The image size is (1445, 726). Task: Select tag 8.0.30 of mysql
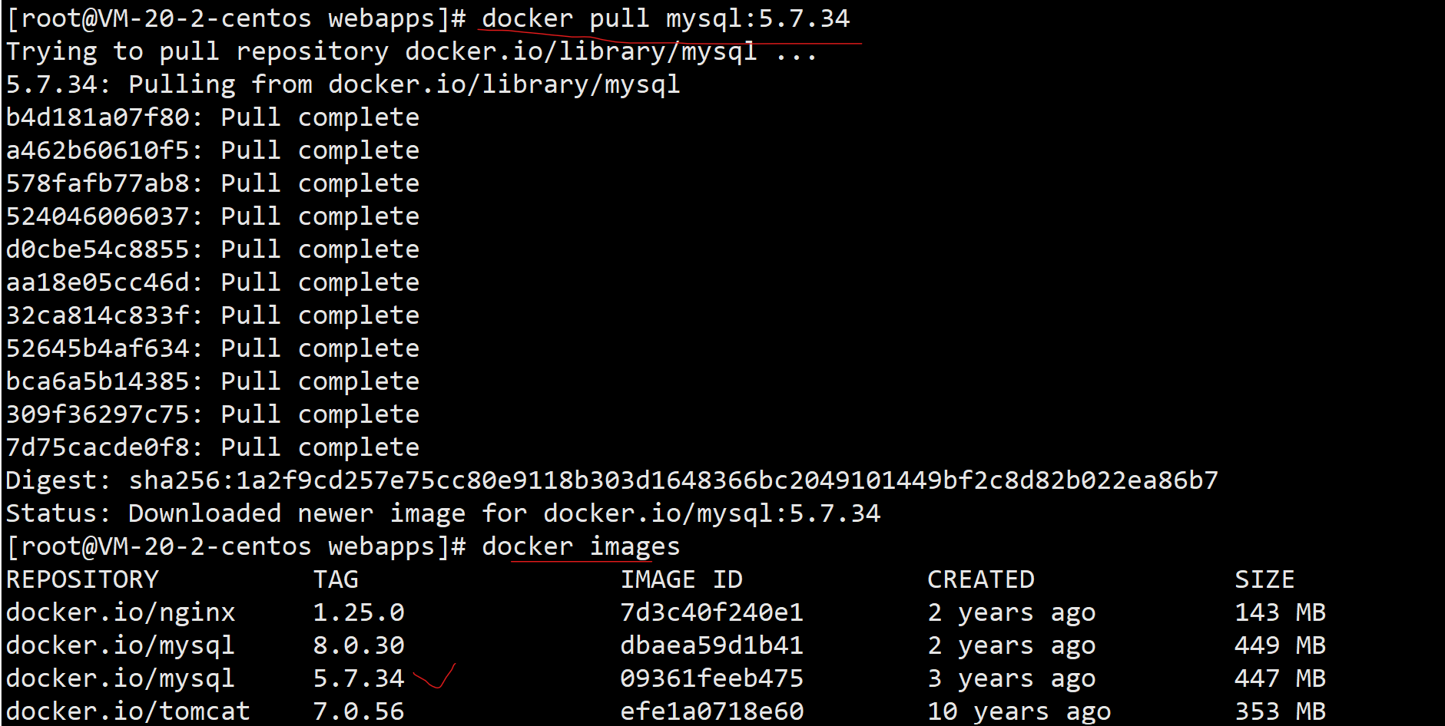point(359,645)
